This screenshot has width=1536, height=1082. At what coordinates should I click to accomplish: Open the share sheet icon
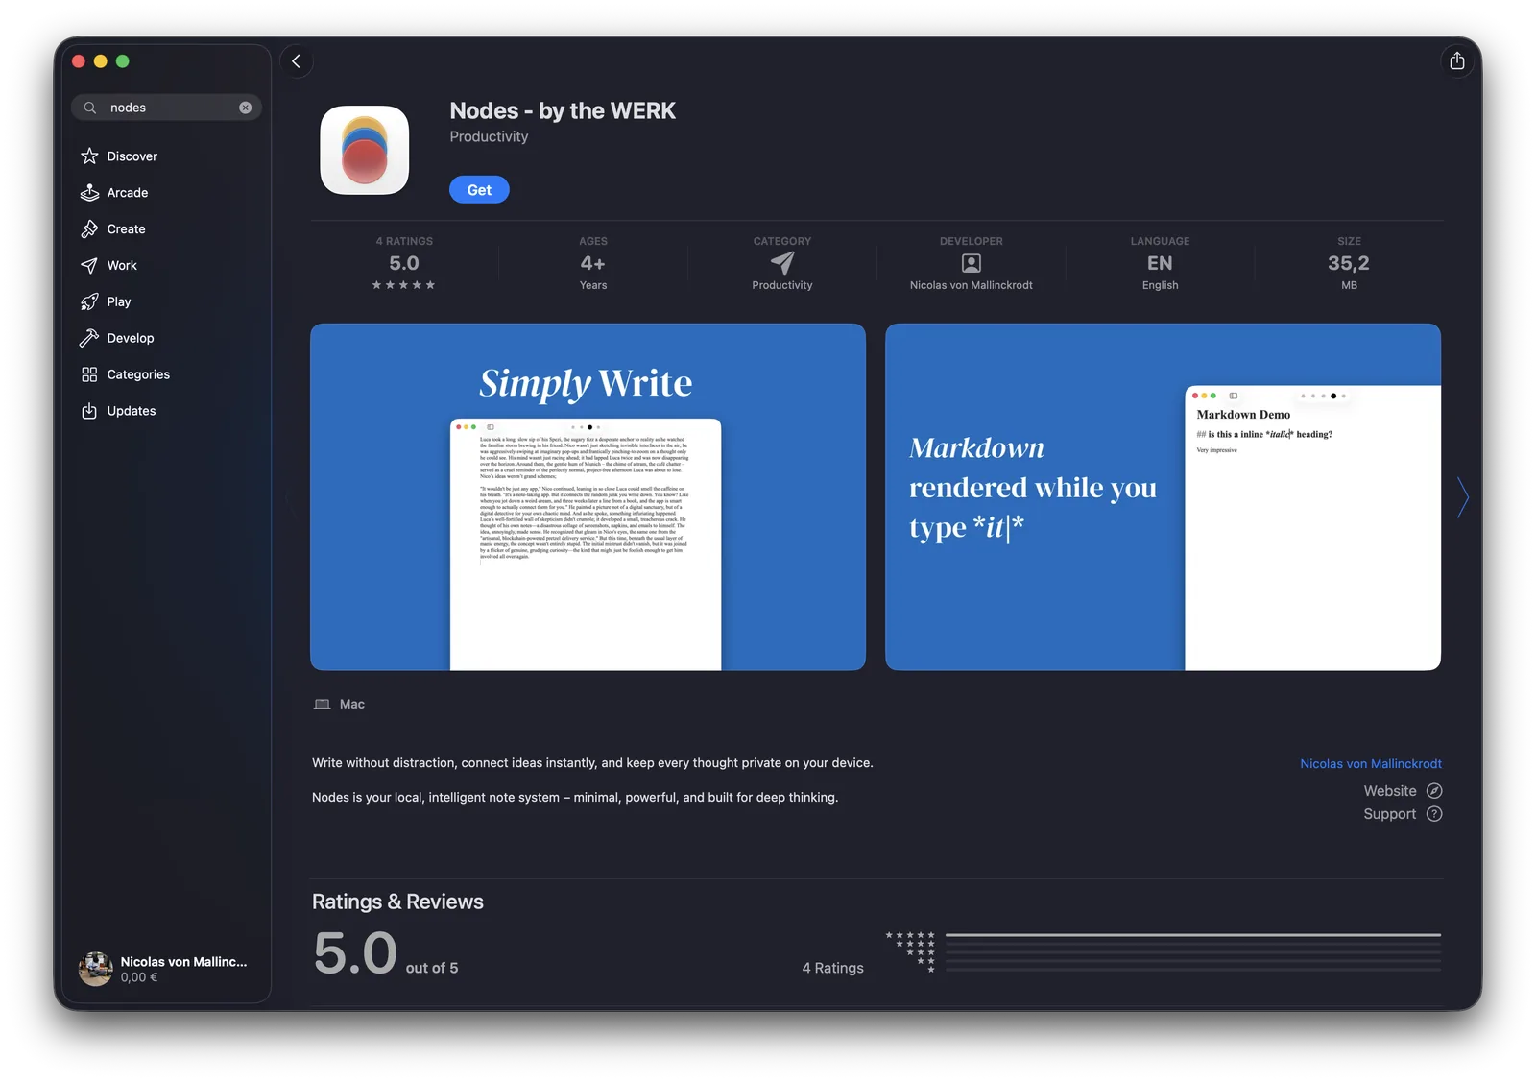pyautogui.click(x=1456, y=61)
